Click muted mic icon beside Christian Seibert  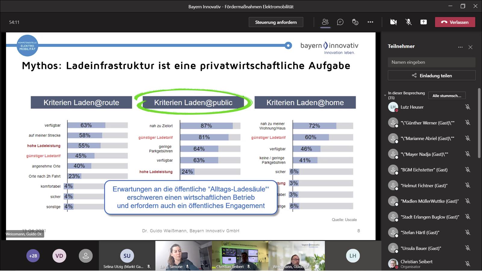point(467,264)
